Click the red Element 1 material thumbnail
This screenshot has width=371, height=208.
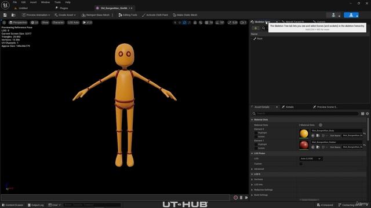coord(304,145)
